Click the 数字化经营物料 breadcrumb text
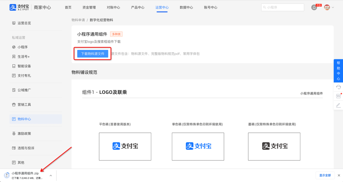The image size is (343, 182). click(x=101, y=20)
